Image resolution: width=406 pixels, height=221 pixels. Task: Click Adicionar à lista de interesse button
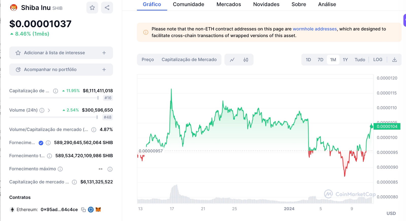(x=61, y=53)
